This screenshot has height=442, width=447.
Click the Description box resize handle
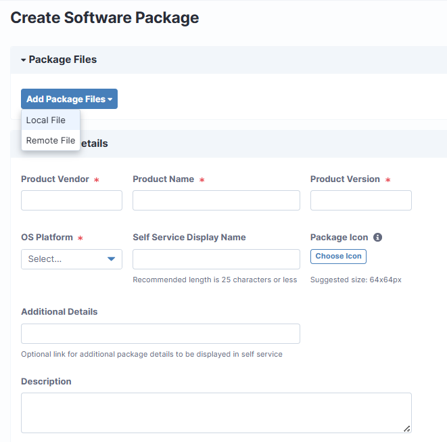coord(407,428)
